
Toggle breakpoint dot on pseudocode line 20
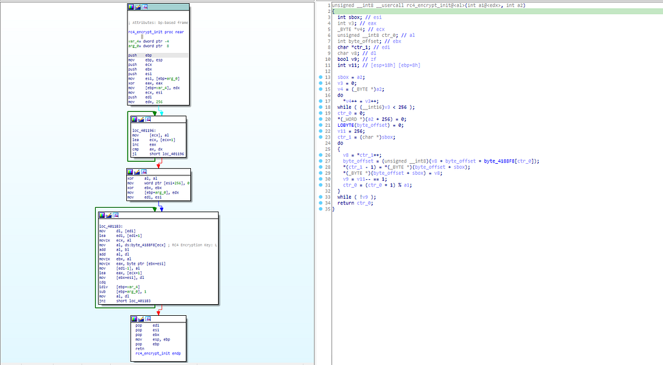320,119
